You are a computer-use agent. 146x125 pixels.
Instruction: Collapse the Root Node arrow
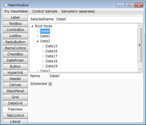pos(32,26)
